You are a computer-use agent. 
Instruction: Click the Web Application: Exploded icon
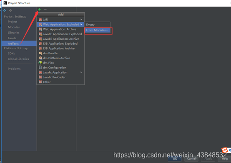[40, 24]
